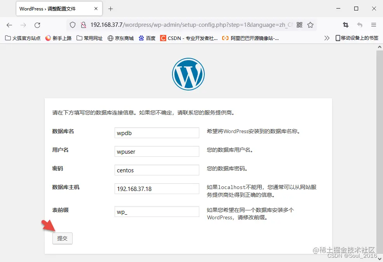383x262 pixels.
Task: Open the 阿里巴巴开源镜像站 bookmark
Action: 251,38
